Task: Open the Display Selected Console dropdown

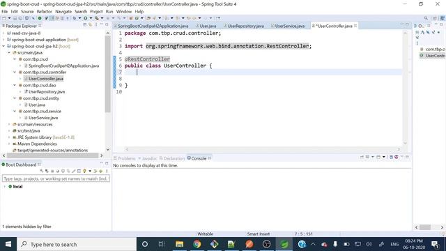Action: pyautogui.click(x=373, y=157)
